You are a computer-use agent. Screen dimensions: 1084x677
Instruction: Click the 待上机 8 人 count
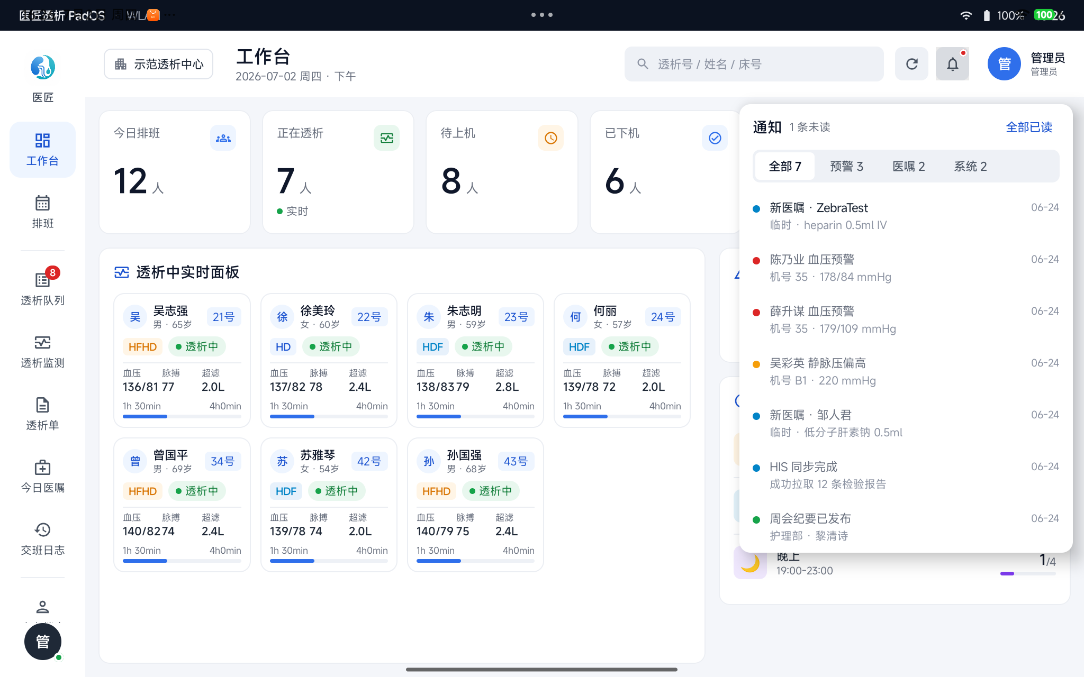(x=459, y=181)
